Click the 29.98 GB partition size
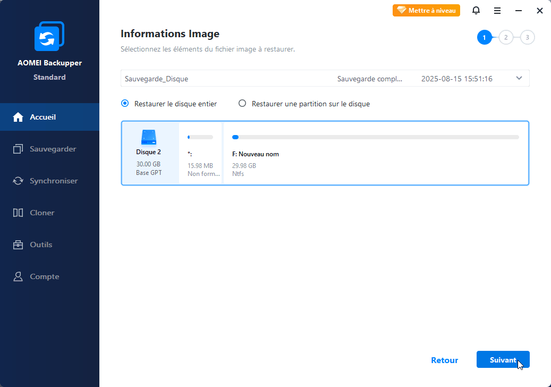The width and height of the screenshot is (551, 387). point(244,165)
